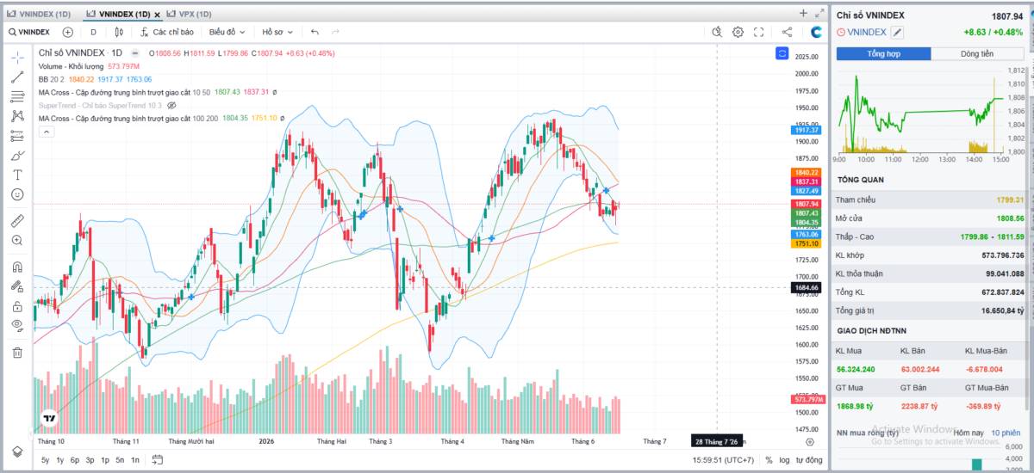
Task: Set the time range to 1y
Action: click(59, 460)
